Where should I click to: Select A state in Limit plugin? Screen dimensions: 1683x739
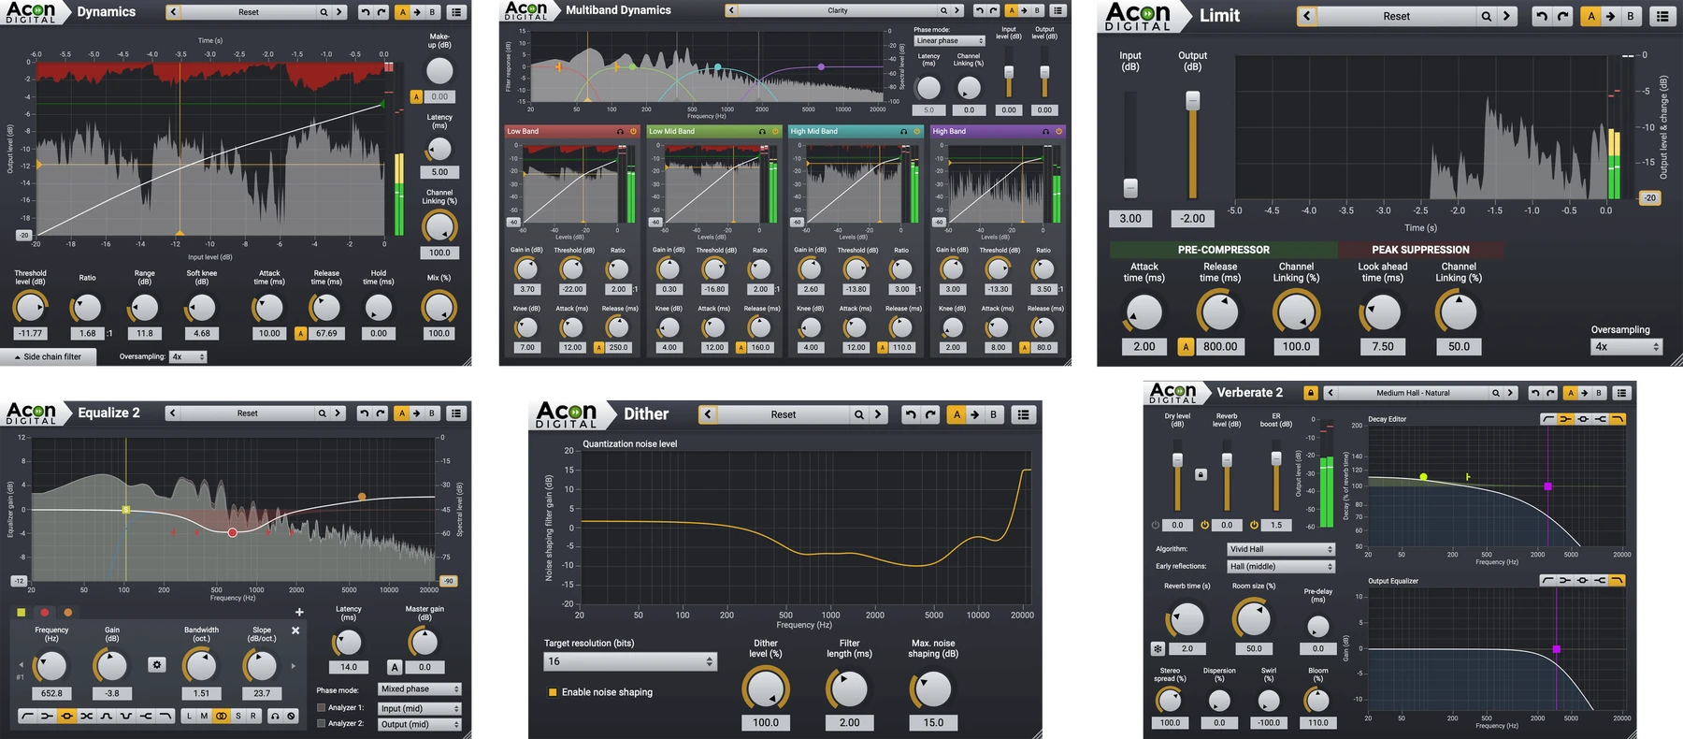pos(1591,16)
